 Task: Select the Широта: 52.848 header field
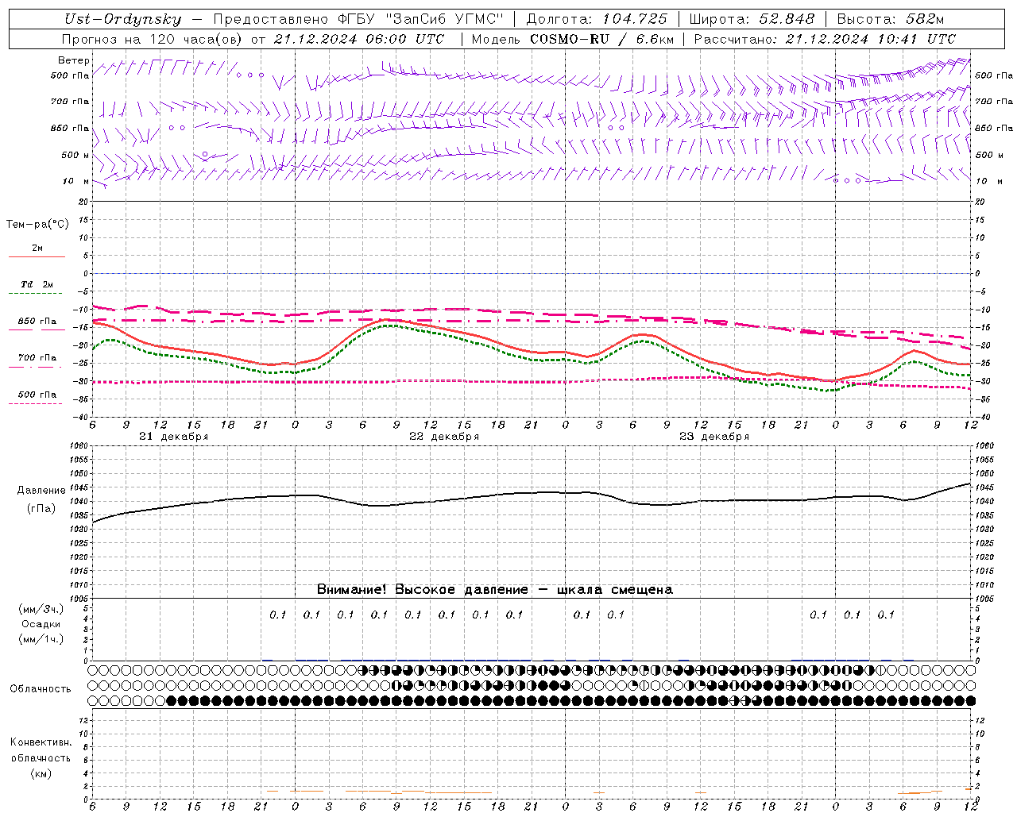pyautogui.click(x=752, y=19)
